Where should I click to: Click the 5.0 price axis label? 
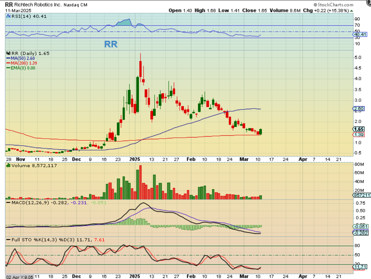[358, 57]
